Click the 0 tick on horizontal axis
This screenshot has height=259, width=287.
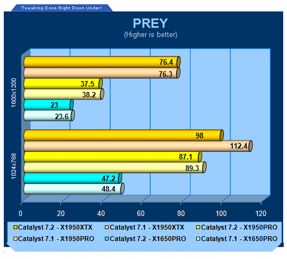pyautogui.click(x=21, y=214)
